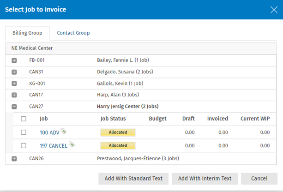
Task: Check the box for job 197 CANCEL
Action: 24,145
